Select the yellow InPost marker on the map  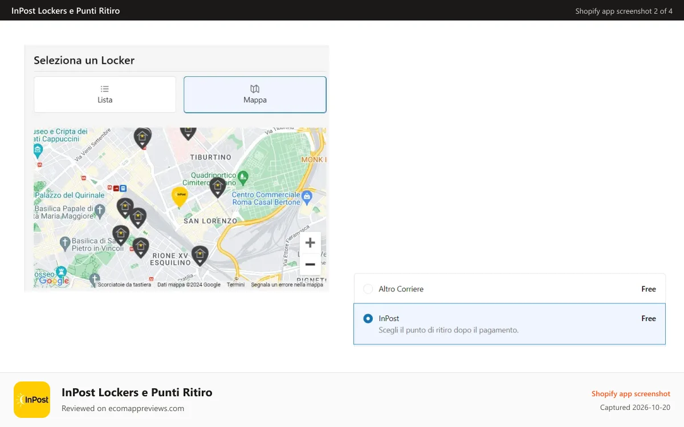180,197
